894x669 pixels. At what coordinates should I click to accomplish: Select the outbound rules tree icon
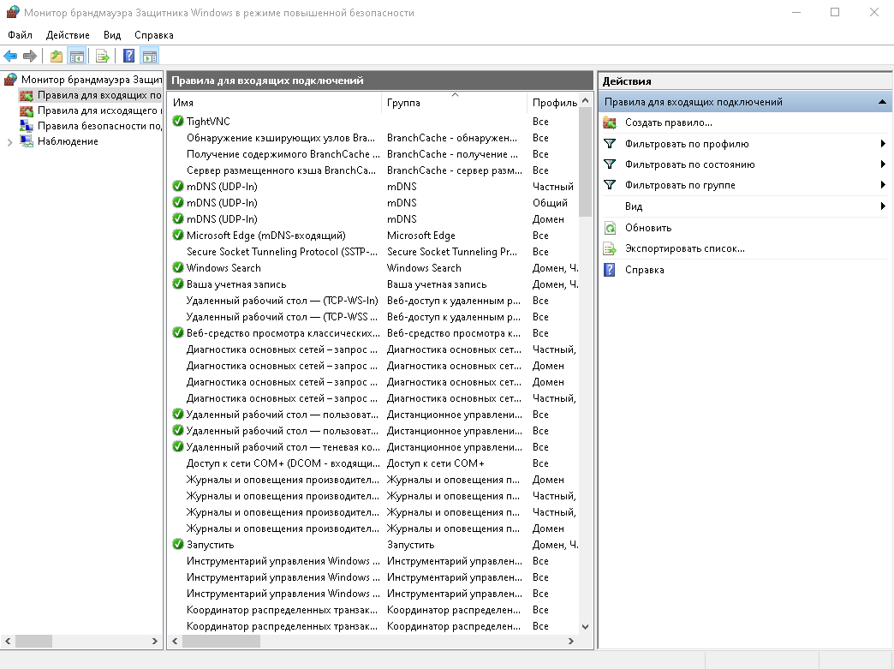coord(27,111)
